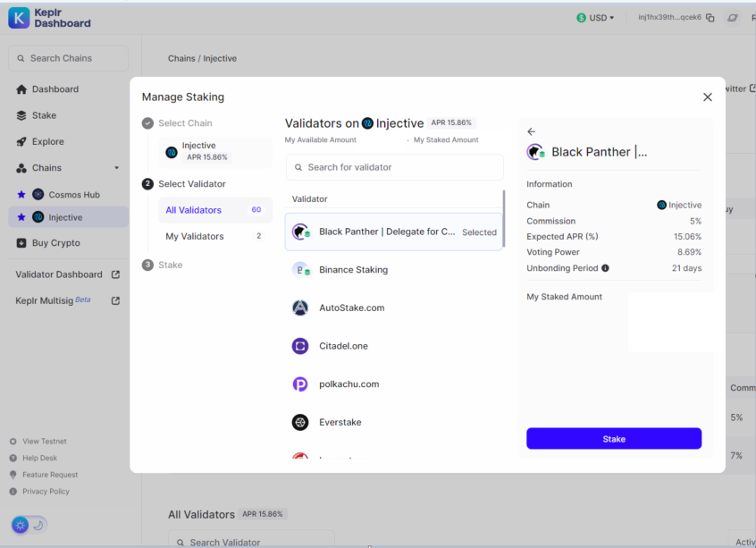Screen dimensions: 756x548
Task: Close the Manage Staking dialog
Action: [708, 97]
